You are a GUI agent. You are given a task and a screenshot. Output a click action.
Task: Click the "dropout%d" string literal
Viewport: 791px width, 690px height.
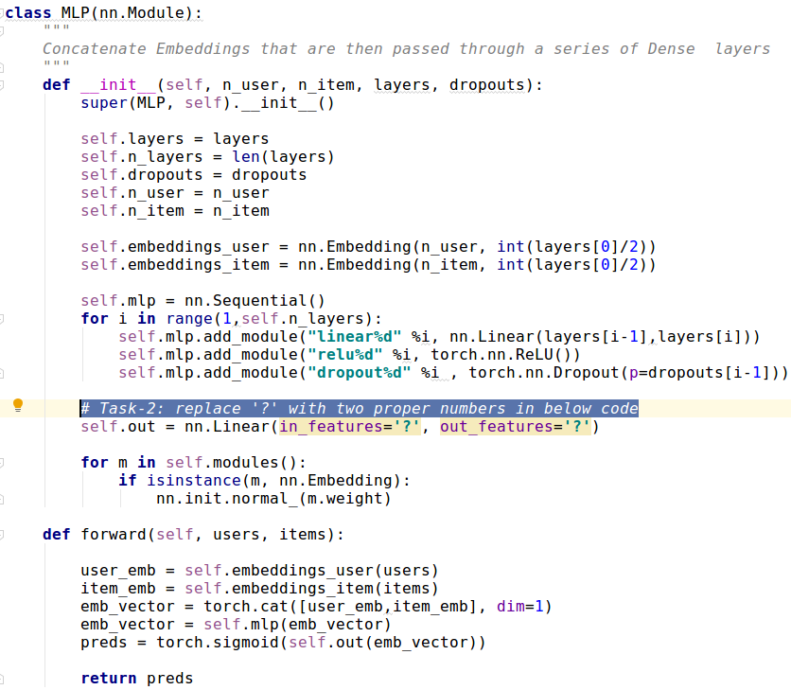(x=360, y=373)
